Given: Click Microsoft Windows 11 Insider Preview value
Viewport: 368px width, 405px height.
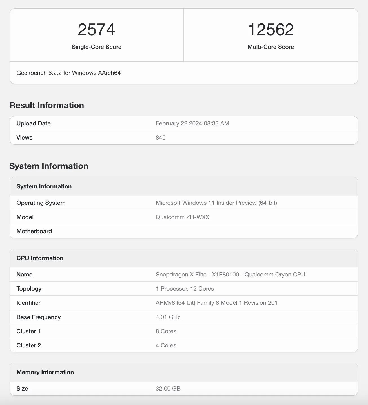Looking at the screenshot, I should (x=216, y=203).
